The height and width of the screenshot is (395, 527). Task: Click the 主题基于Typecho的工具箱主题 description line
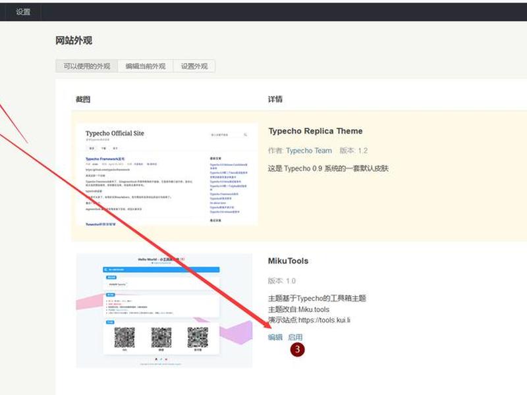coord(317,298)
